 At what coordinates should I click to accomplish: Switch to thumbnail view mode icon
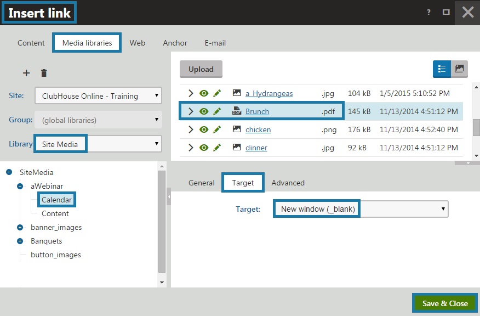[x=459, y=69]
